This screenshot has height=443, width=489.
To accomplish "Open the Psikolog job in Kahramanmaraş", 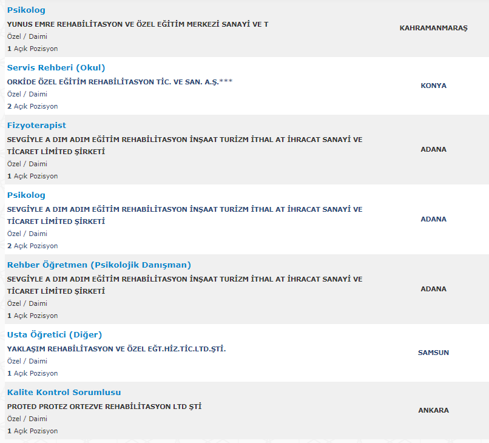I will click(26, 10).
